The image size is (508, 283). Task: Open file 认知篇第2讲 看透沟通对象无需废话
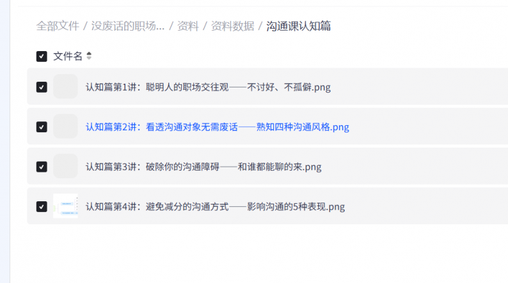tap(217, 126)
